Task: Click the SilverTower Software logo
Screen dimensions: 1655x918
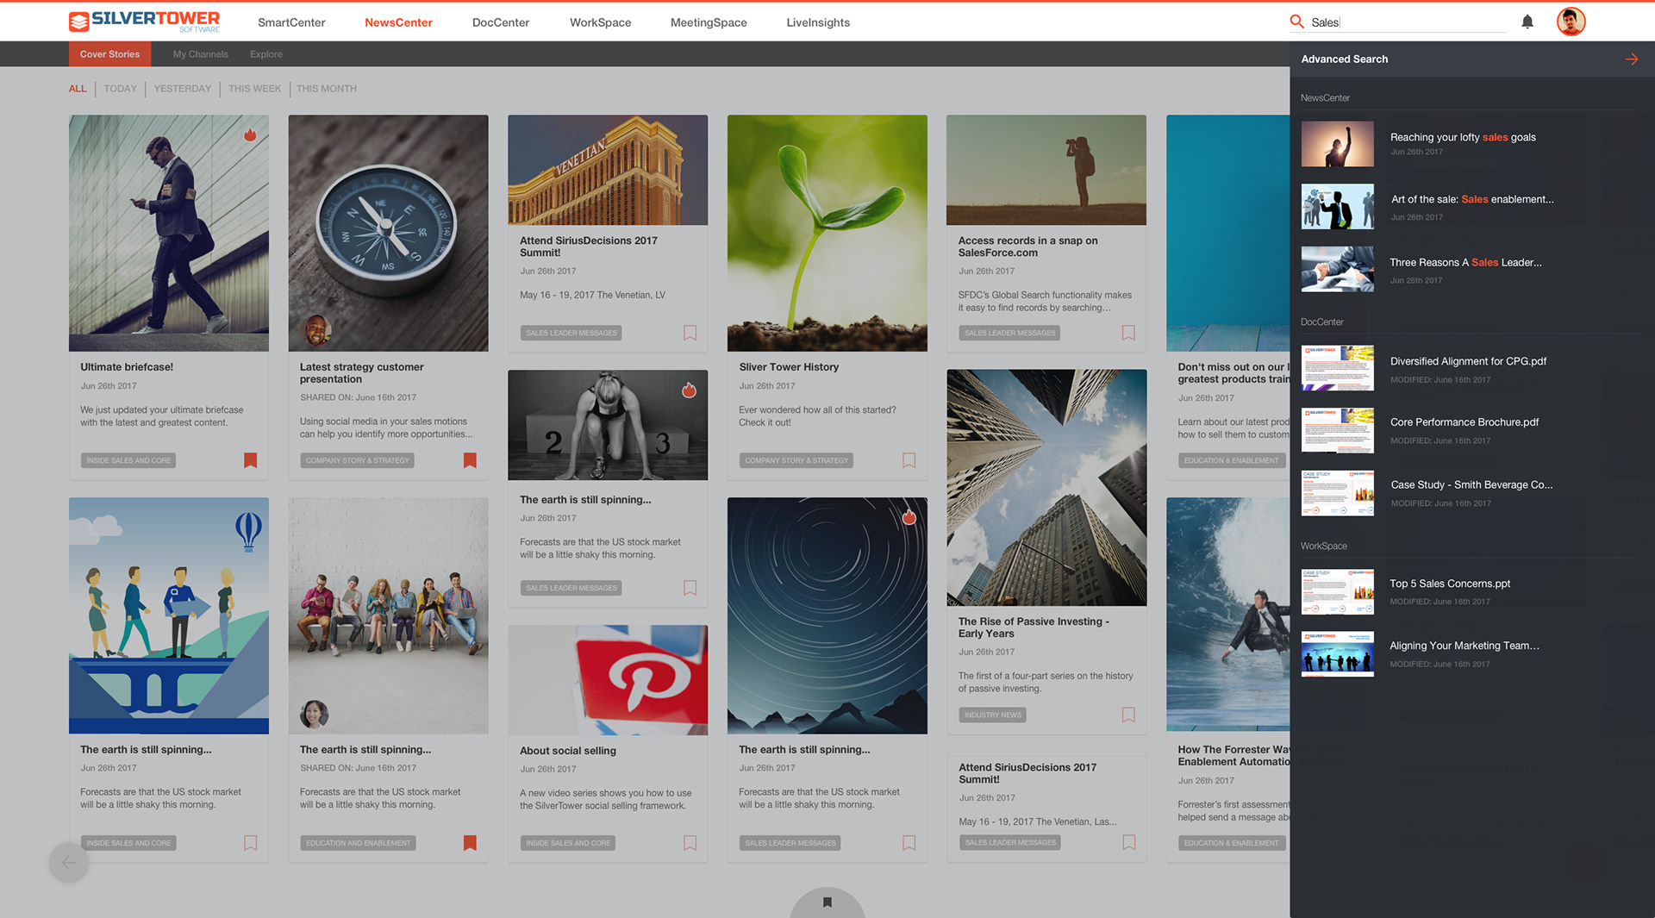Action: (145, 22)
